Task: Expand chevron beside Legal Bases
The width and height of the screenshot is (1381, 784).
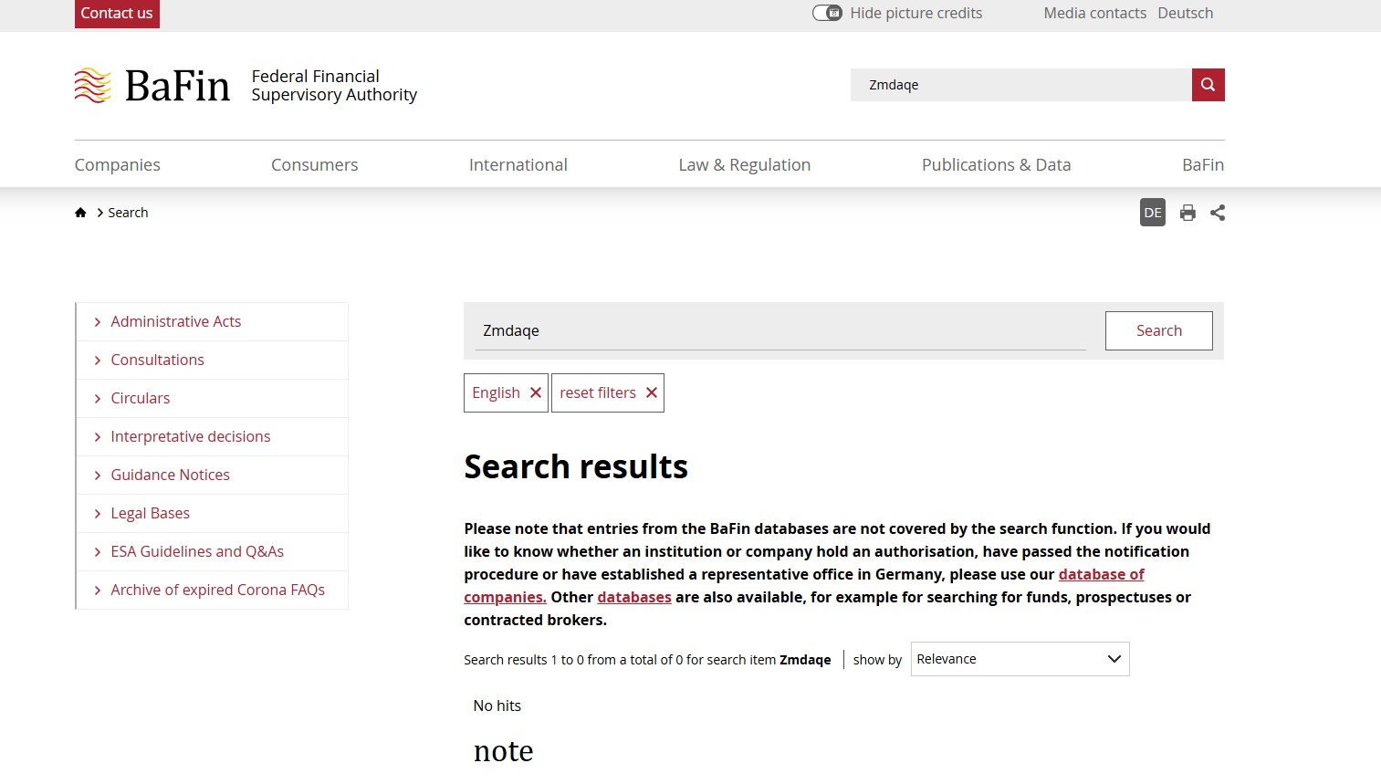Action: tap(98, 514)
